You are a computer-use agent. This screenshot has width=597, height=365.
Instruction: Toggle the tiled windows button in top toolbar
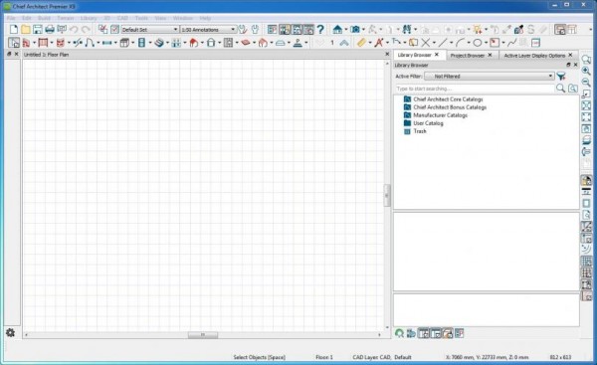point(559,29)
